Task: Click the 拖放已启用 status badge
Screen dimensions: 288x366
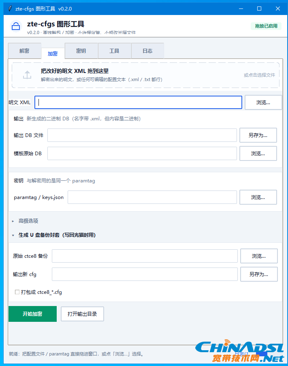Action: coord(266,26)
